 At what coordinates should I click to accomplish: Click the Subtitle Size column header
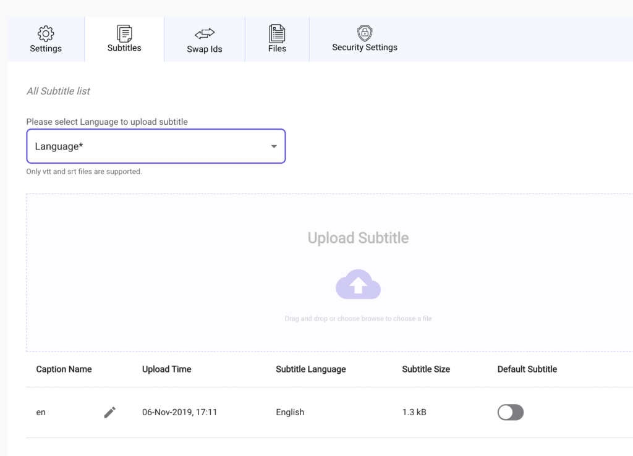click(x=425, y=369)
